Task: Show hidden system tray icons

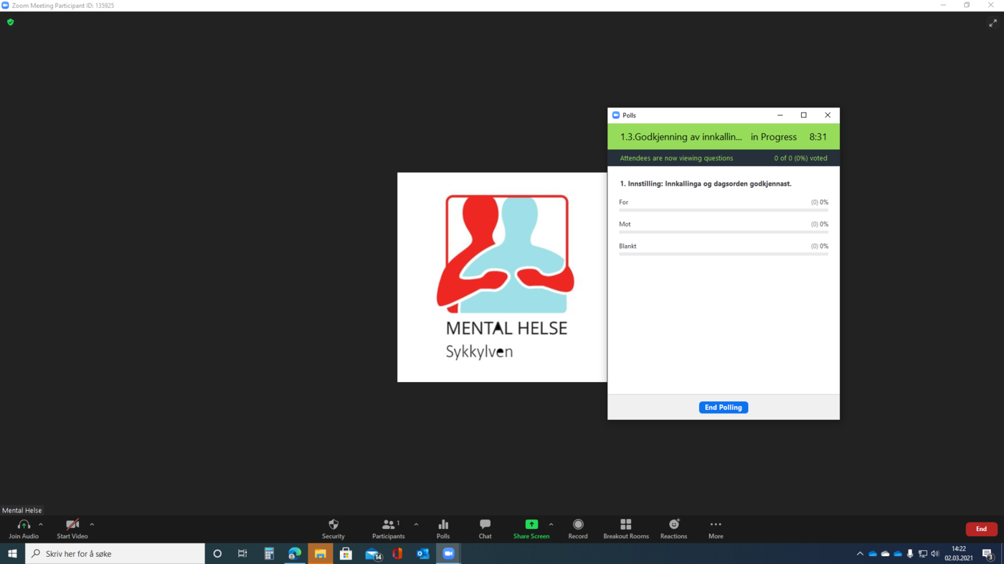Action: (860, 553)
